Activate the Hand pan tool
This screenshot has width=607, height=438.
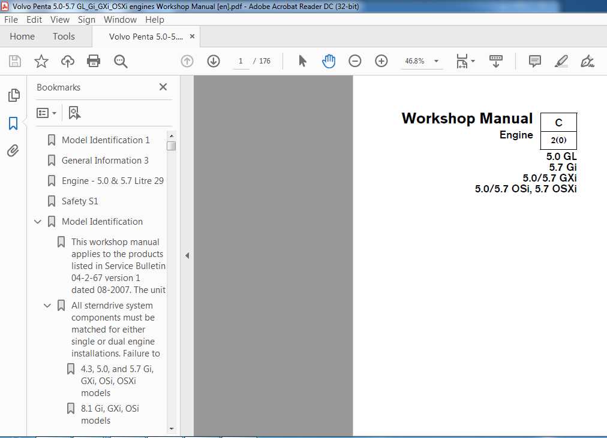[329, 61]
